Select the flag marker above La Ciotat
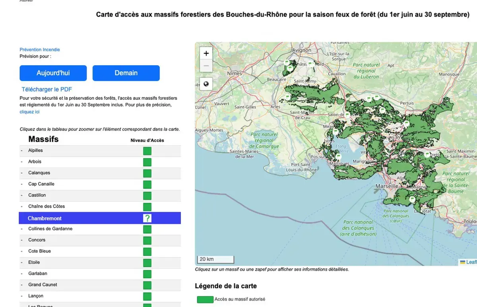The width and height of the screenshot is (477, 307). tap(412, 199)
